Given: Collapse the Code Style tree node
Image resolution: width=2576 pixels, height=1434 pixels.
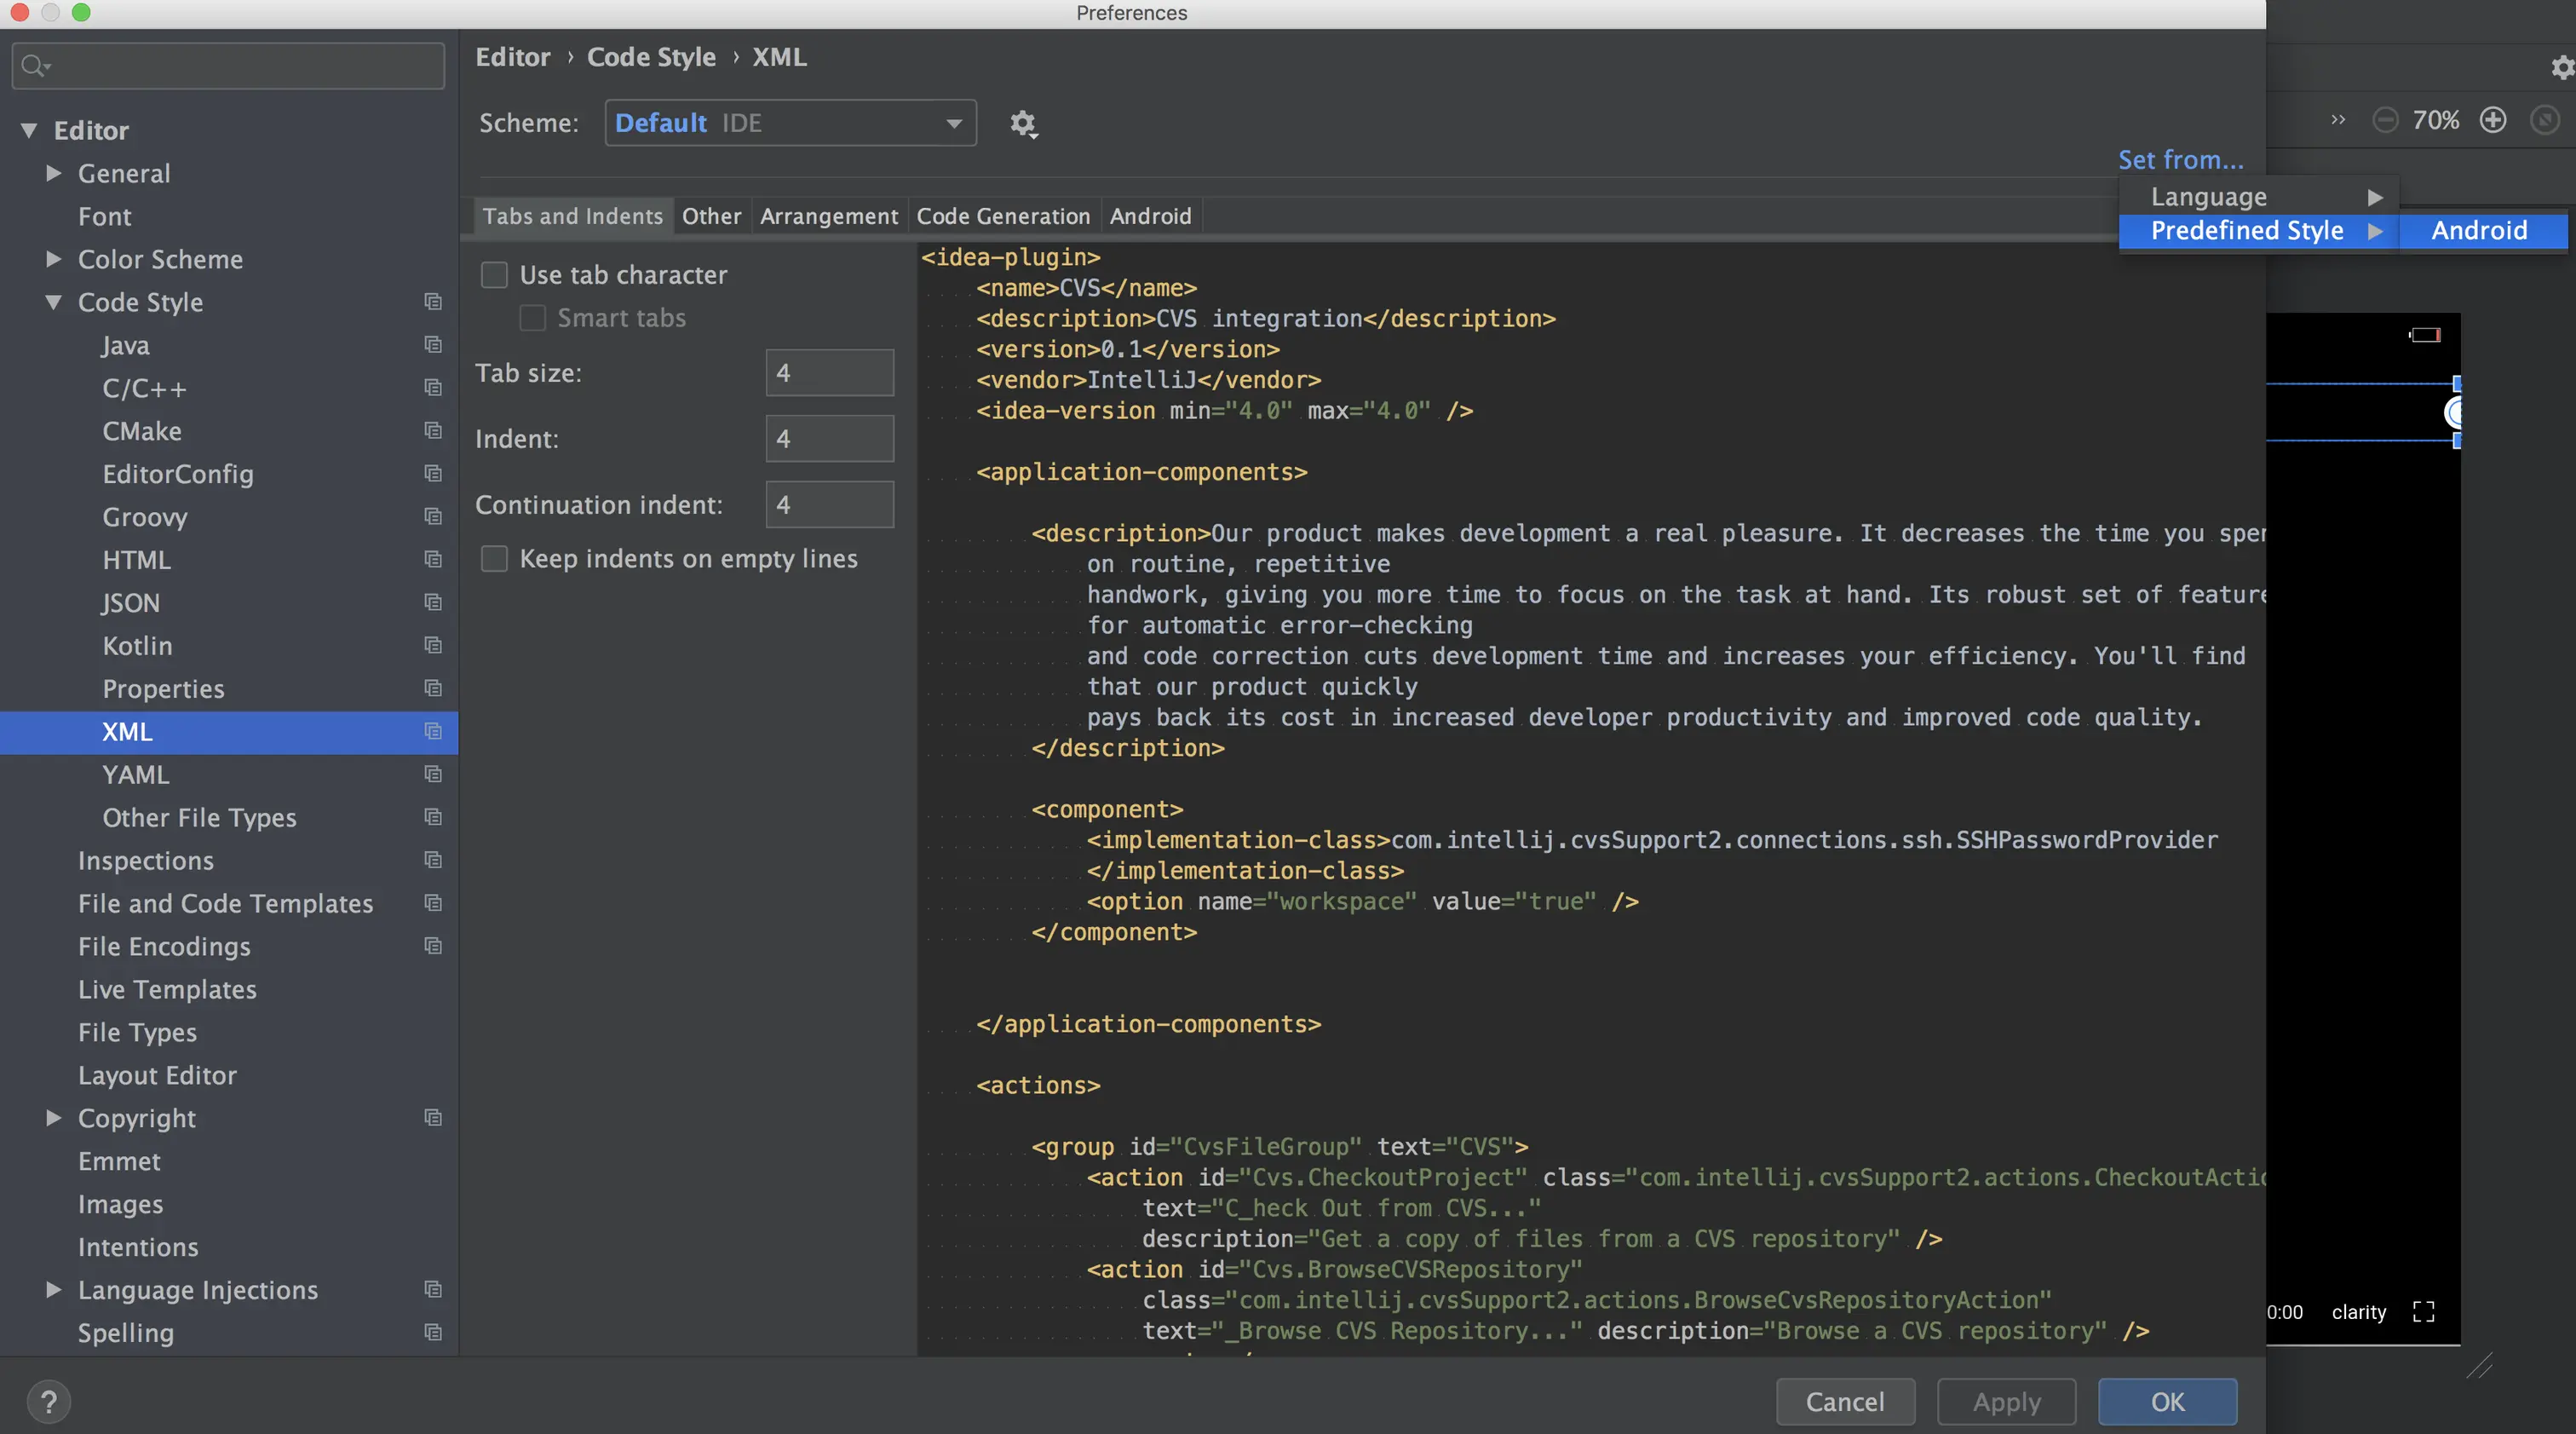Looking at the screenshot, I should 54,302.
